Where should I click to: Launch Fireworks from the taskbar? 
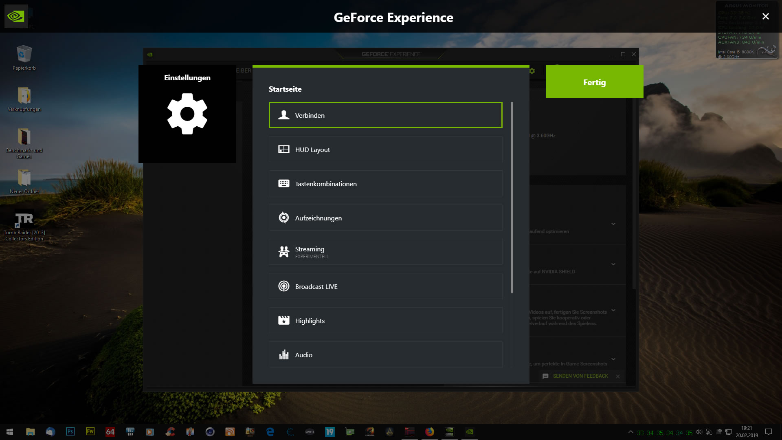90,432
